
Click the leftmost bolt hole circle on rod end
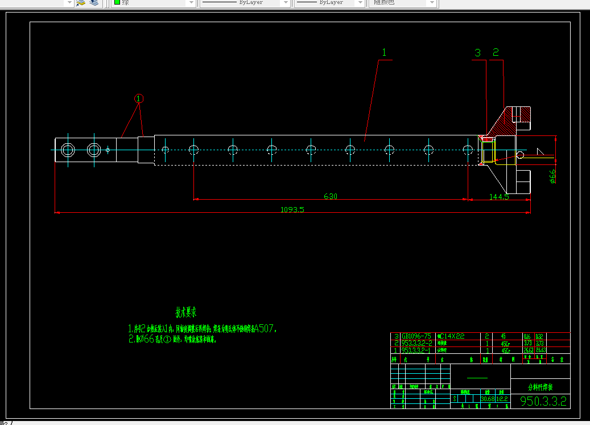68,150
